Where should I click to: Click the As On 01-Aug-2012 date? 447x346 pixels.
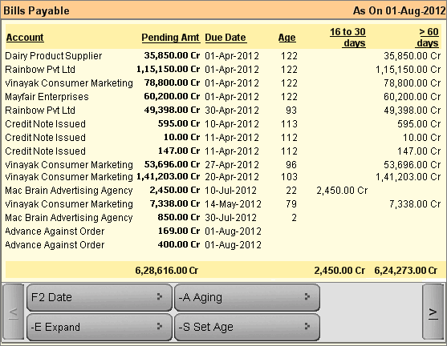(x=399, y=11)
